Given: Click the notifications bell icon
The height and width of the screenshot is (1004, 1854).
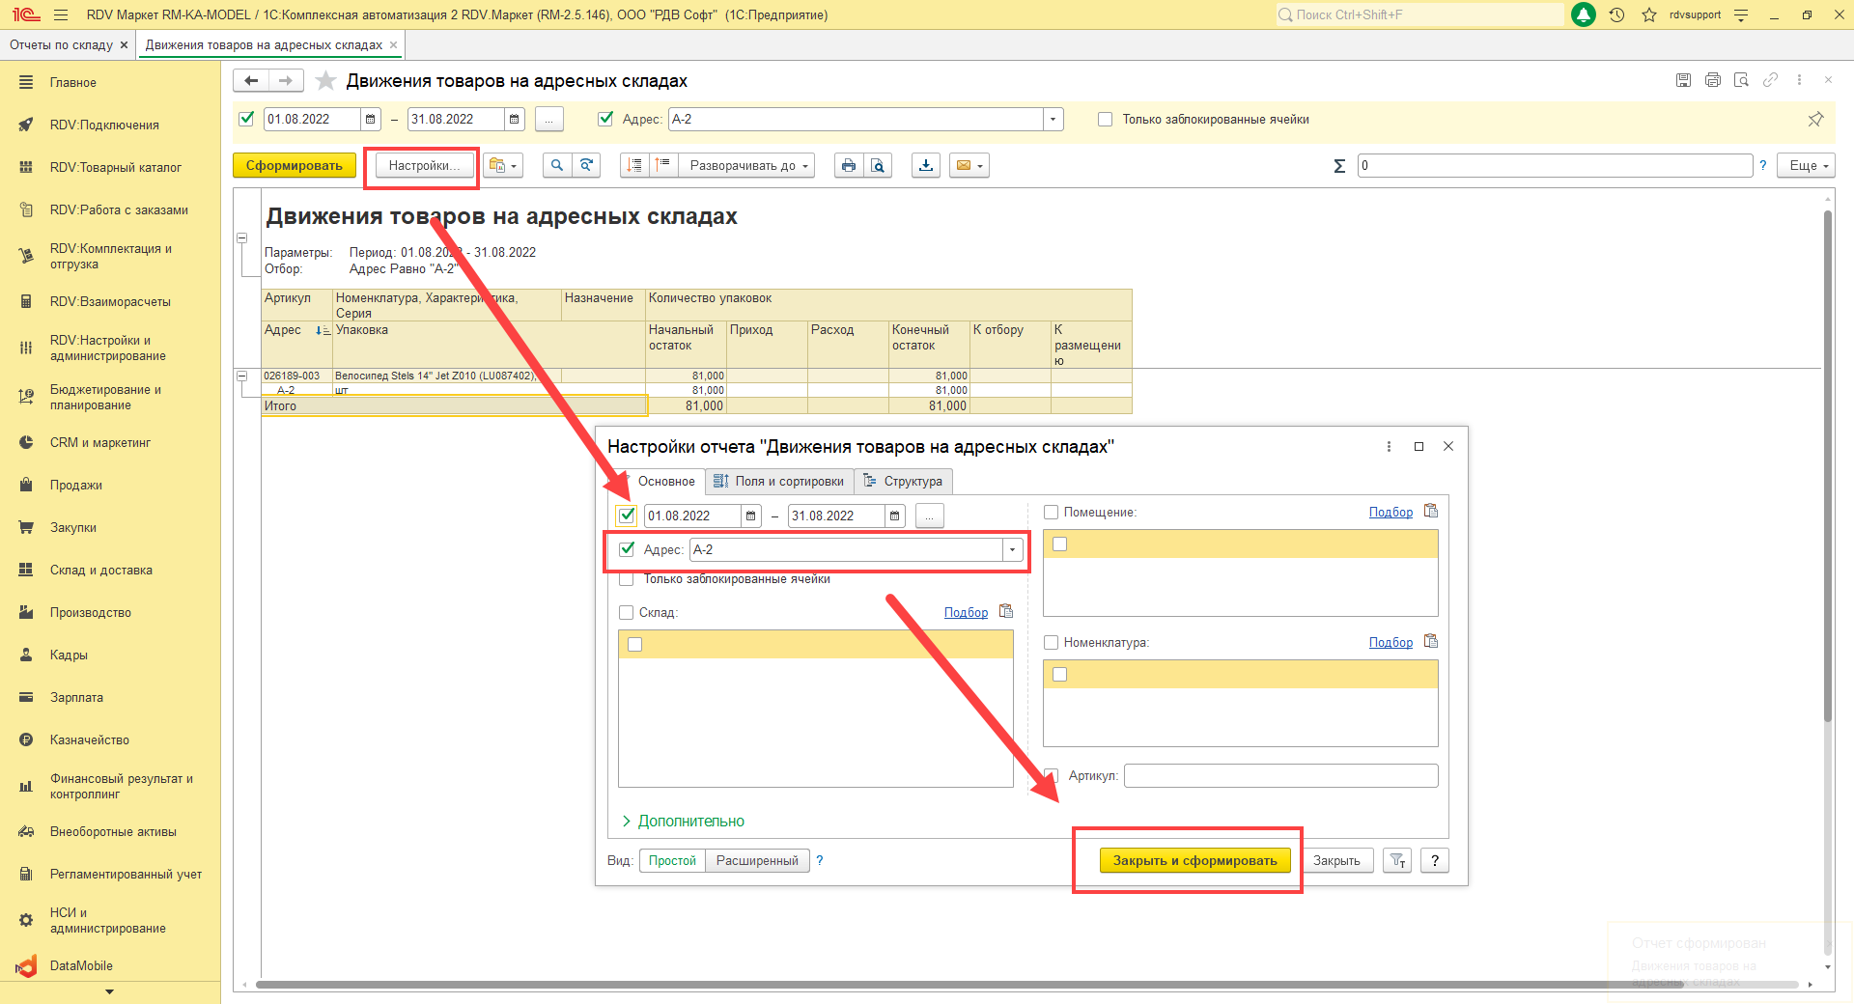Looking at the screenshot, I should (x=1584, y=14).
